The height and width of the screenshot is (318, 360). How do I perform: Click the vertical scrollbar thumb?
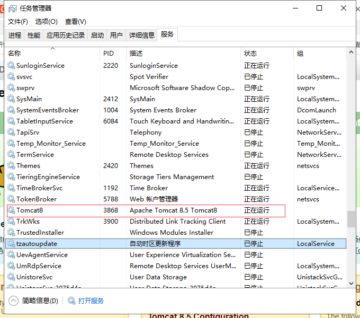(351, 218)
